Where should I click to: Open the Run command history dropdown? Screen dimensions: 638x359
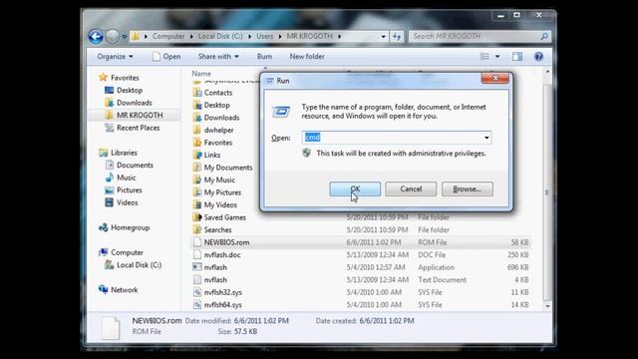pyautogui.click(x=486, y=138)
